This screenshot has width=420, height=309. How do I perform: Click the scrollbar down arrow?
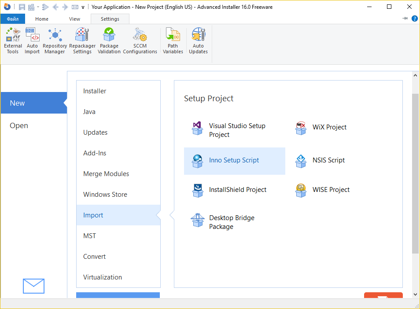point(416,294)
